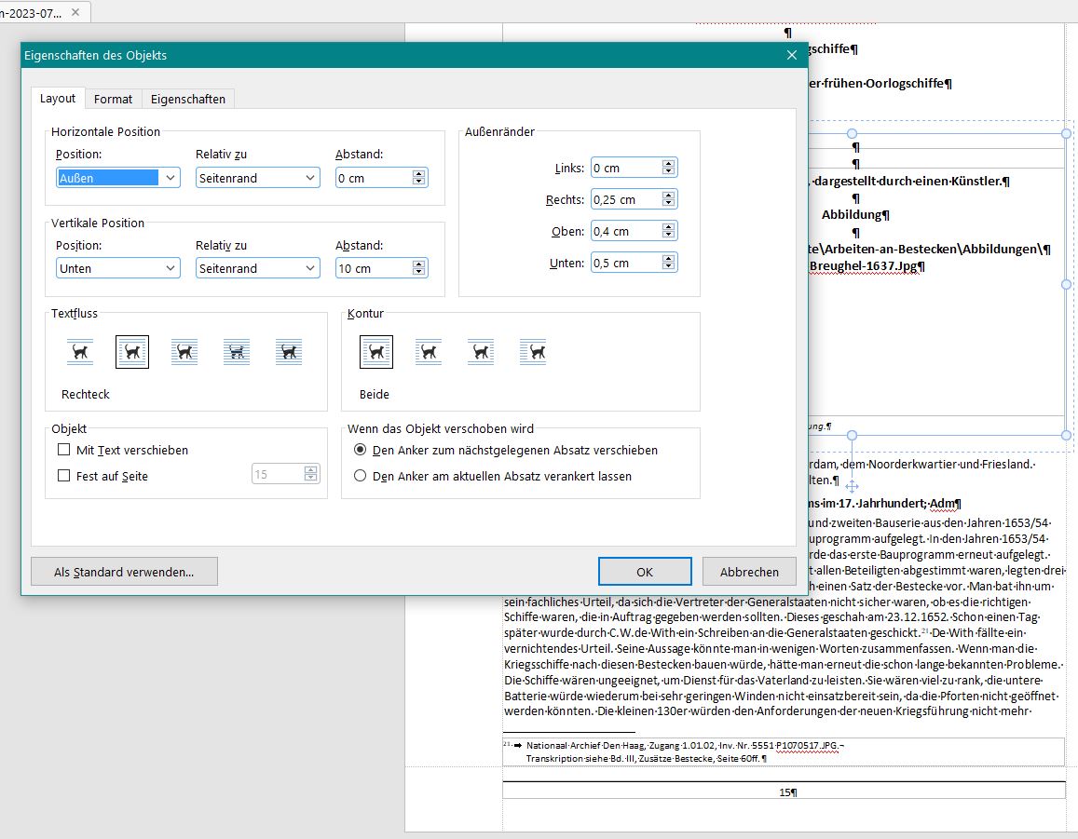Click the bottom-center frame handle in document
Viewport: 1078px width, 839px height.
coord(852,435)
